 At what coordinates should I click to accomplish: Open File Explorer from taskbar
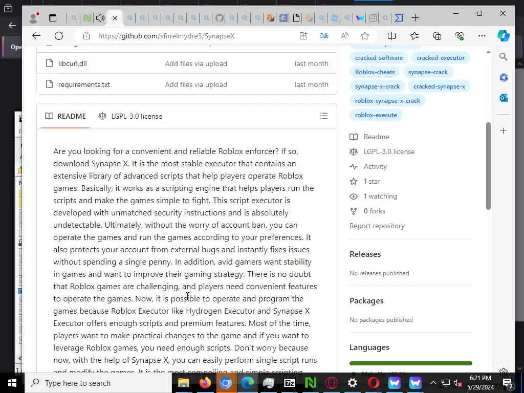[x=184, y=383]
